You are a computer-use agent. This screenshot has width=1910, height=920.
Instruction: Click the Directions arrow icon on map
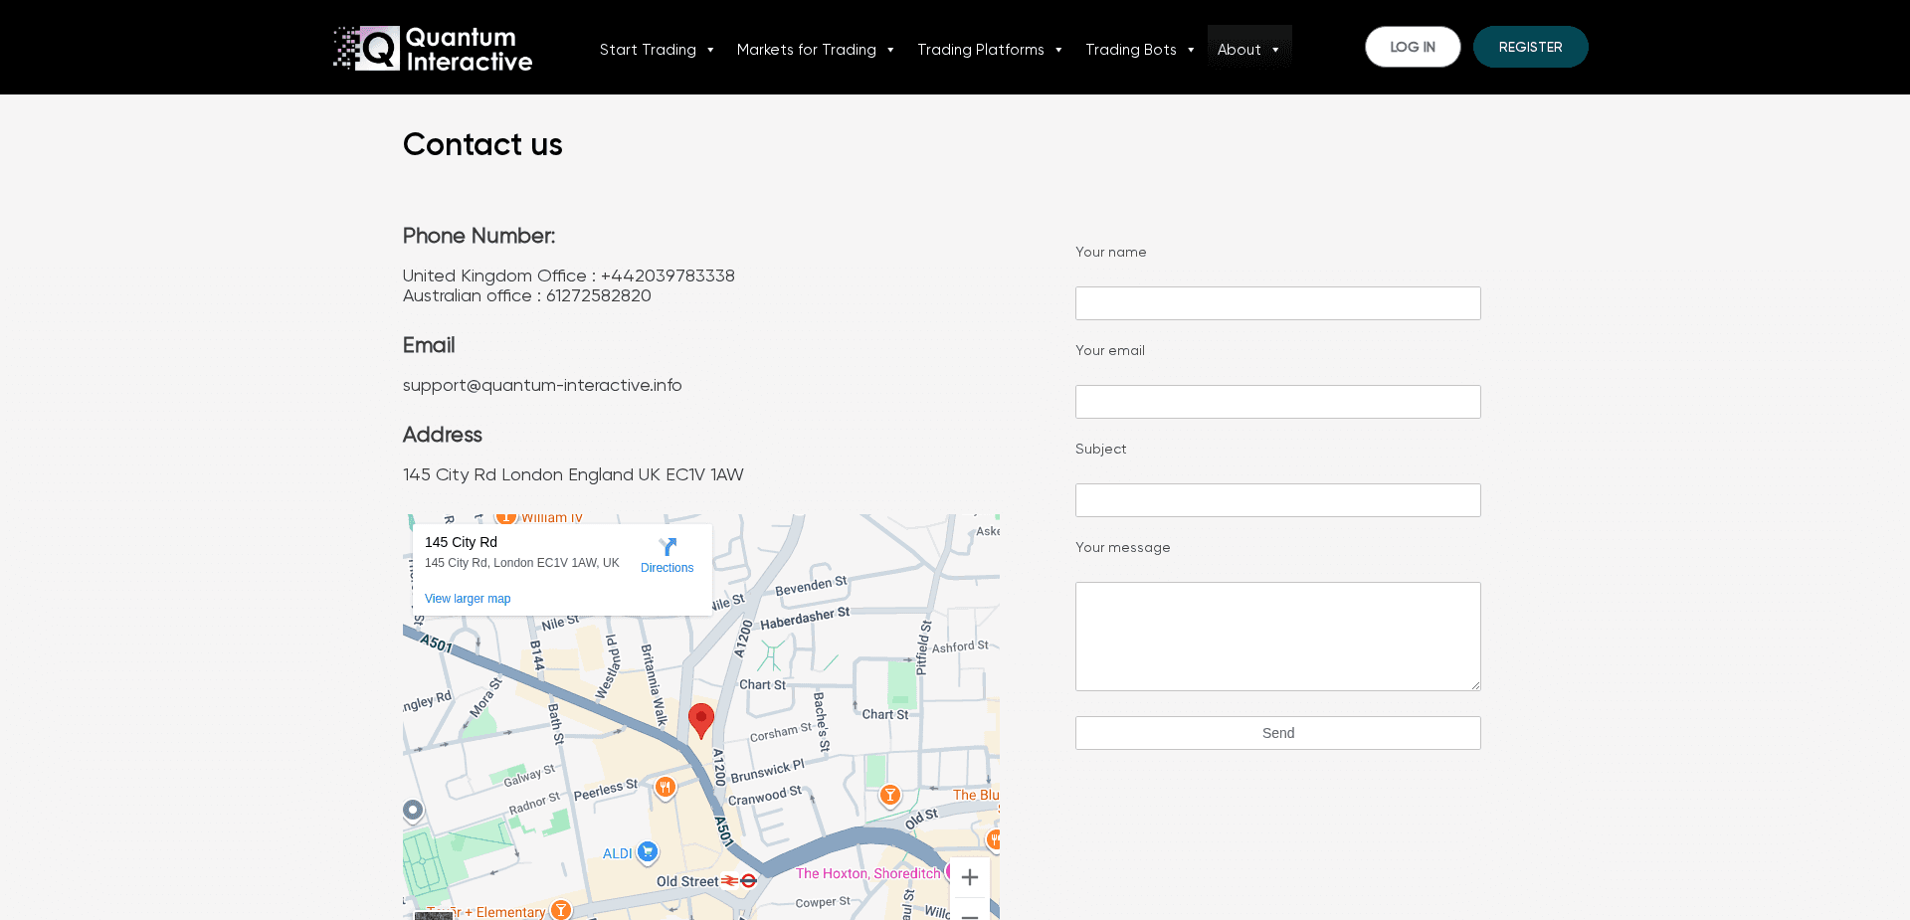coord(668,547)
